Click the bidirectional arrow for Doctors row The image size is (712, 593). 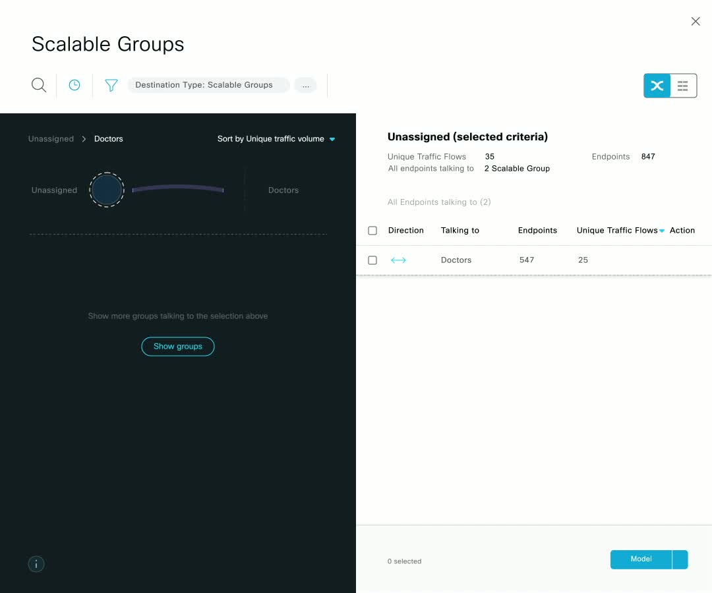[398, 260]
